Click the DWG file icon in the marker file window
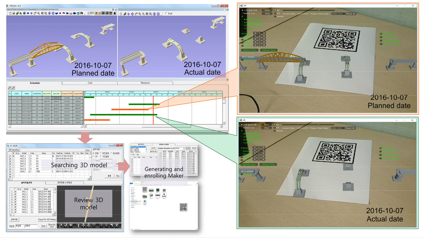Viewport: 424px width, 238px height. [158, 195]
